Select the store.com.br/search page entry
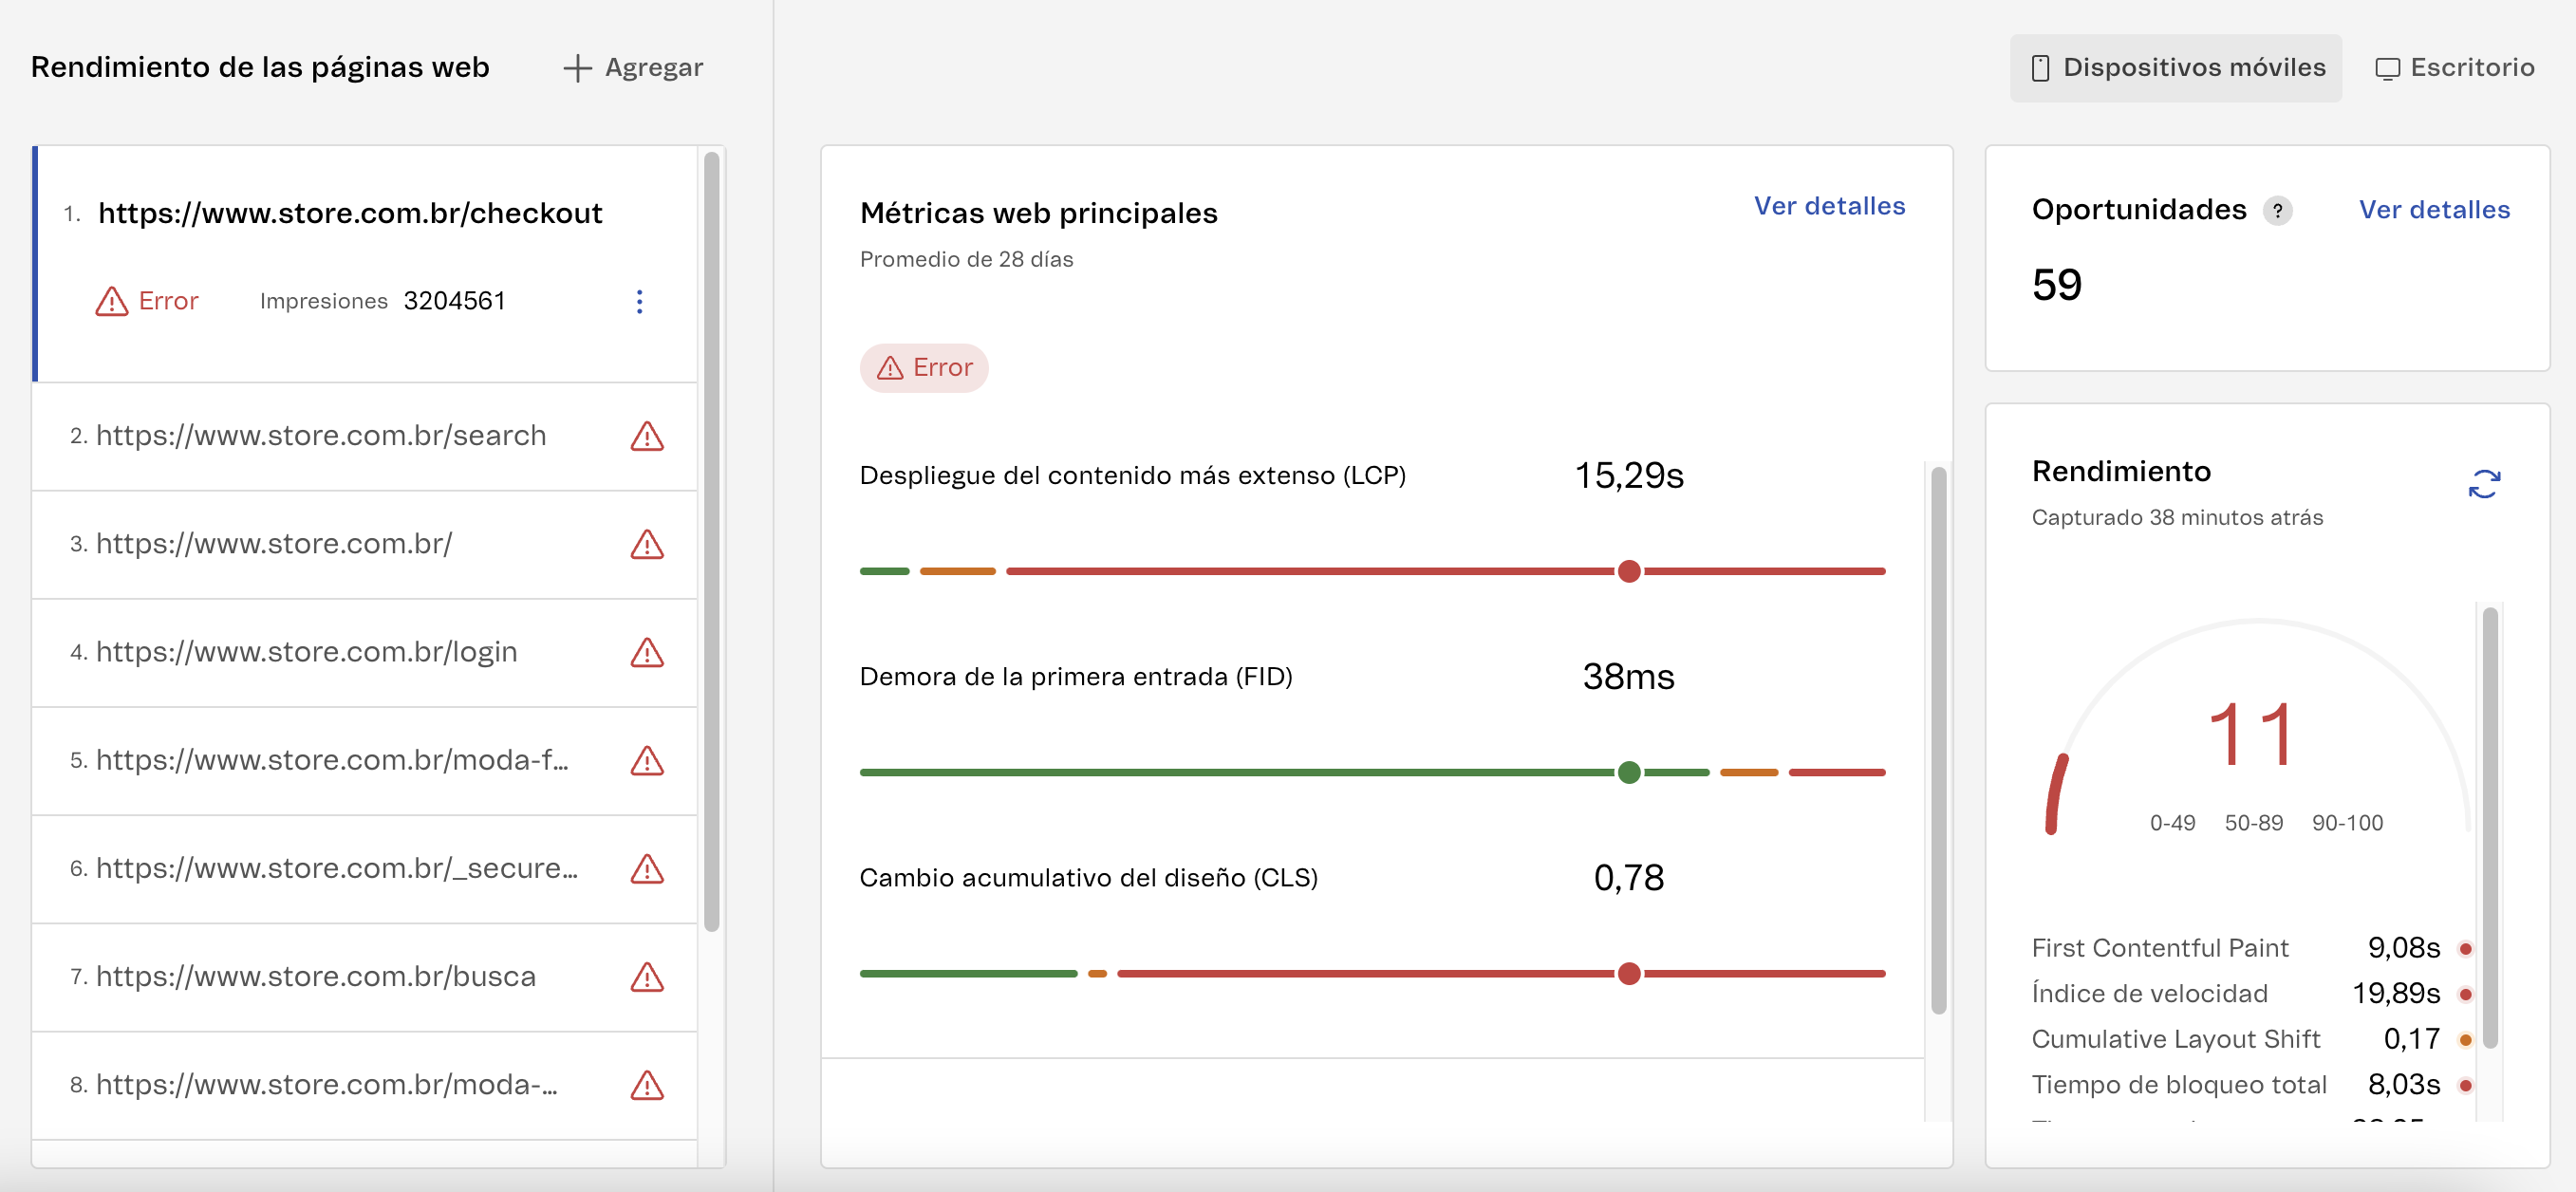The image size is (2576, 1192). pos(321,436)
